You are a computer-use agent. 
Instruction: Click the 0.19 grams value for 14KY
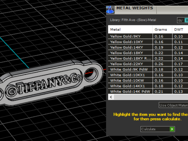pos(159,47)
